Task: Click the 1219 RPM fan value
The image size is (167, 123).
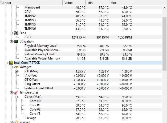Action: [x=79, y=37]
